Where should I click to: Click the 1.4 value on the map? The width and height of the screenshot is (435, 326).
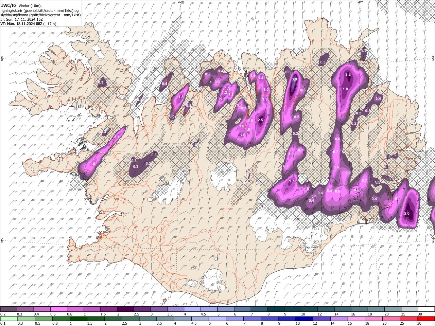261,78
